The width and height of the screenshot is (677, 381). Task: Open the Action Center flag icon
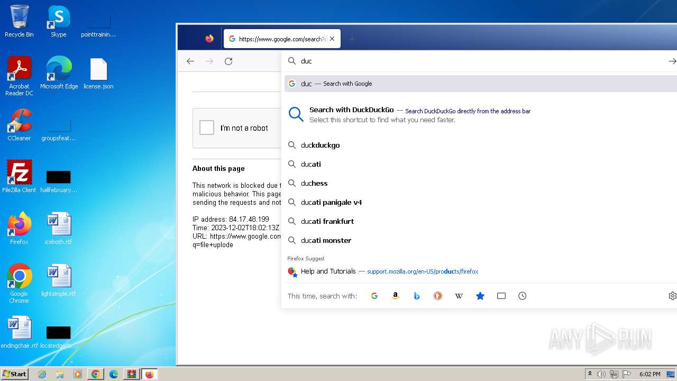(627, 374)
